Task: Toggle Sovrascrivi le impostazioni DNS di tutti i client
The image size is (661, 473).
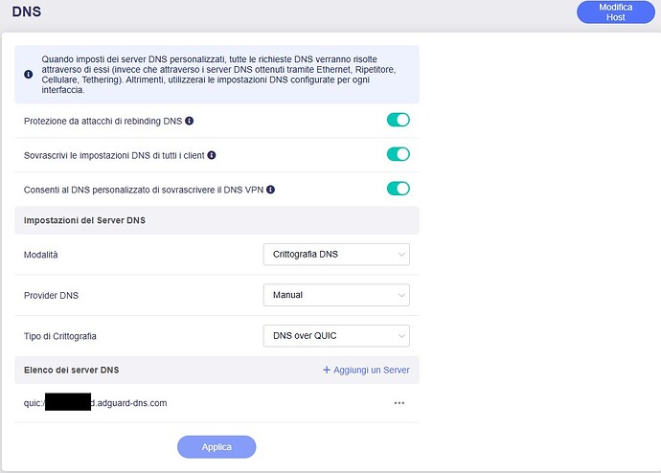Action: pos(398,154)
